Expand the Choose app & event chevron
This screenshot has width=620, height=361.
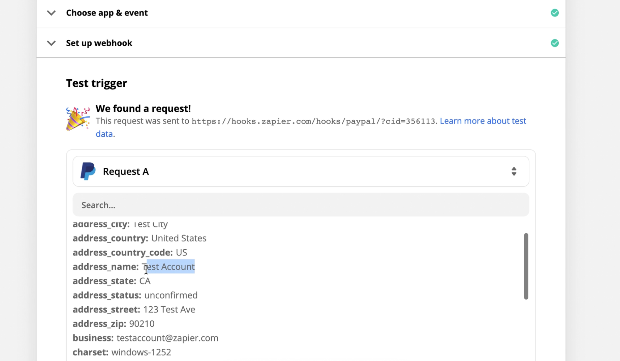click(51, 13)
